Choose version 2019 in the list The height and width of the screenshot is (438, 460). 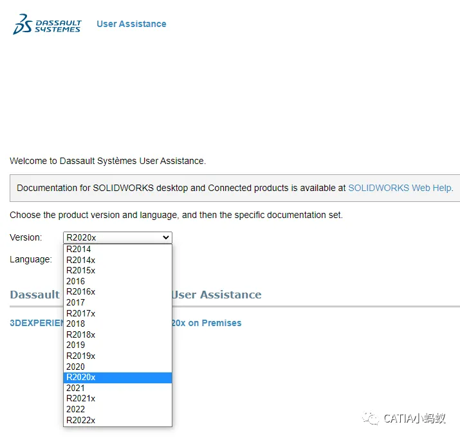(117, 345)
